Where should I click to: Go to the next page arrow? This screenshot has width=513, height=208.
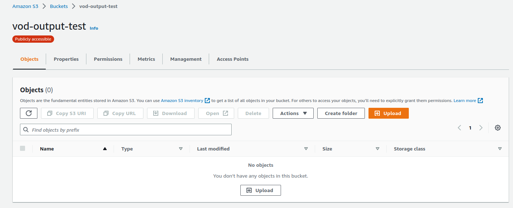click(481, 128)
